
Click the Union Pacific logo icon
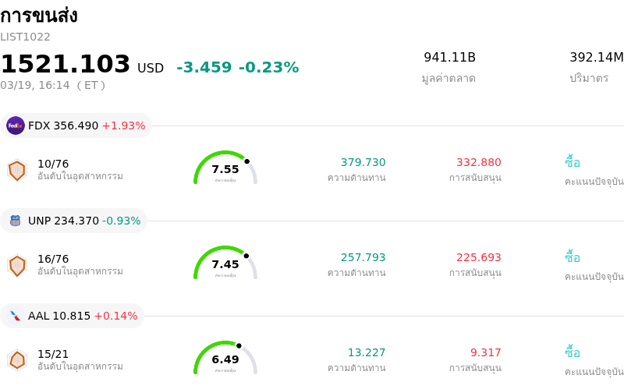pyautogui.click(x=16, y=221)
